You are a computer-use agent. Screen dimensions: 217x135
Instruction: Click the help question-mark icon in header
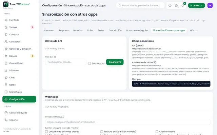click(x=170, y=5)
